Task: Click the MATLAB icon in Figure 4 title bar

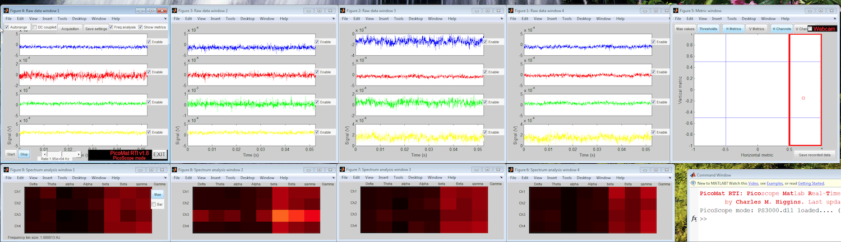Action: point(6,10)
